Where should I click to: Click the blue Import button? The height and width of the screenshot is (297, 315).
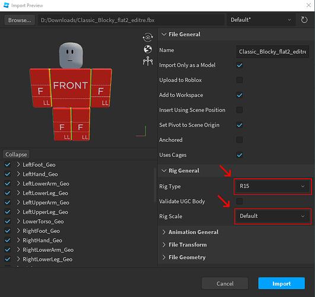pos(281,283)
